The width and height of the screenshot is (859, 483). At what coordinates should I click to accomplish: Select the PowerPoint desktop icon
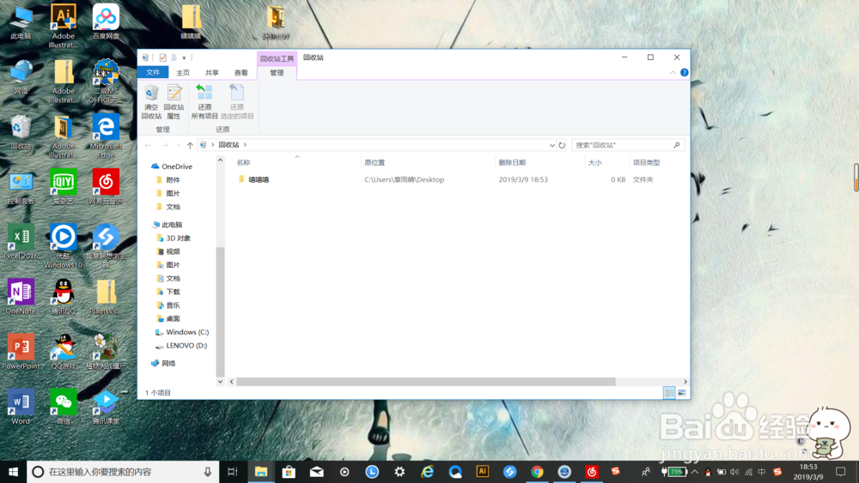click(21, 352)
